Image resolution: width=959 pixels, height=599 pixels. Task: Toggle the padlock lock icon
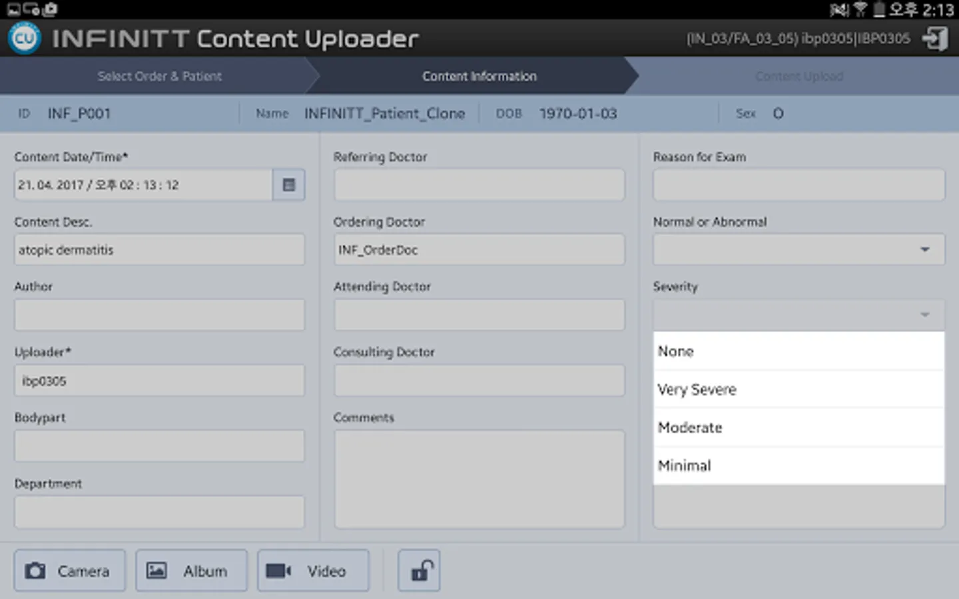pos(419,570)
